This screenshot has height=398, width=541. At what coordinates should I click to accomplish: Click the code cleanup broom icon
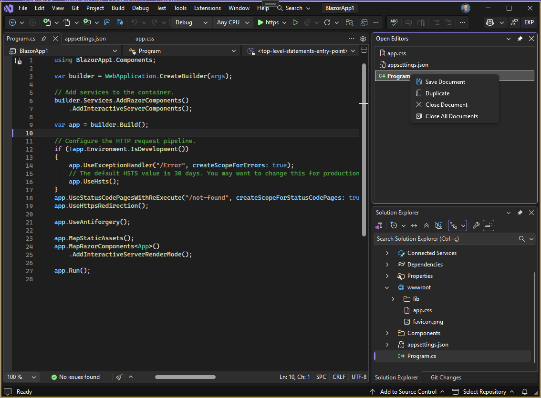coord(119,377)
